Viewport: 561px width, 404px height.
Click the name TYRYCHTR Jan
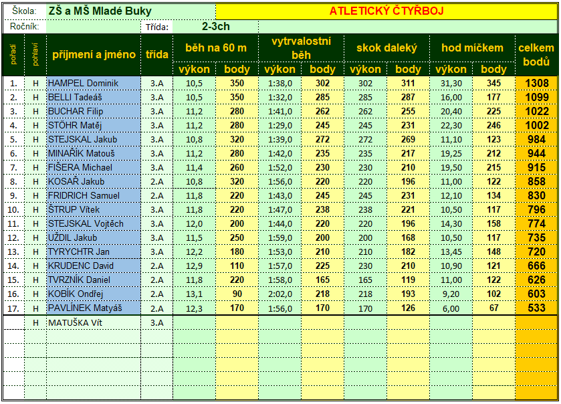pos(79,252)
